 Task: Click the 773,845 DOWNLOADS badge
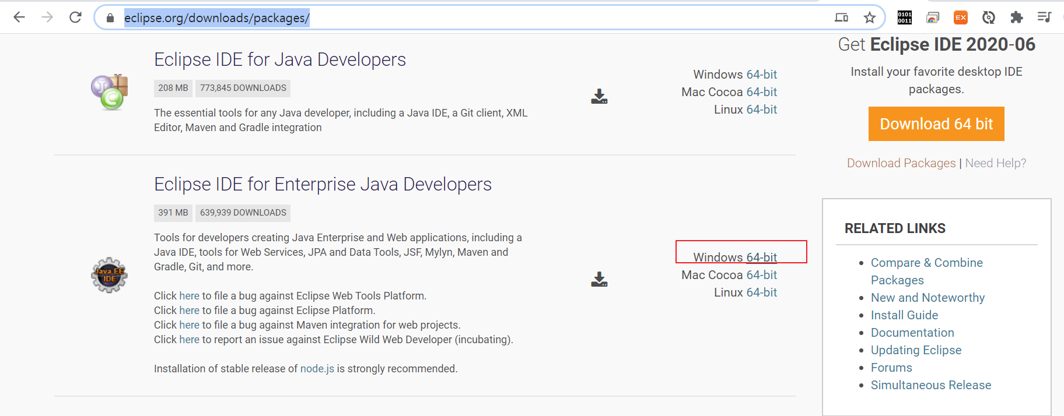243,88
